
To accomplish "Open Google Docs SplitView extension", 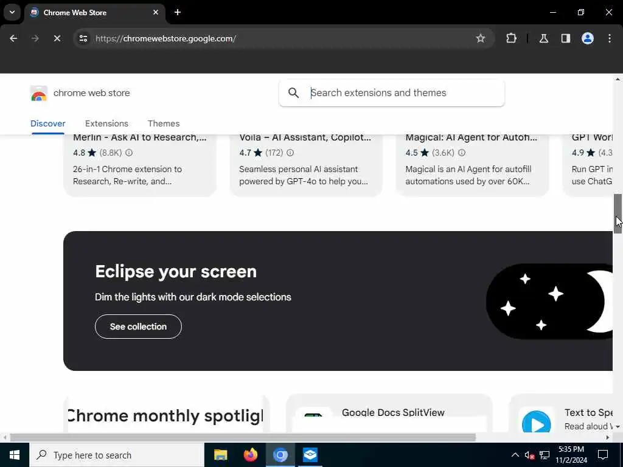I will (389, 413).
